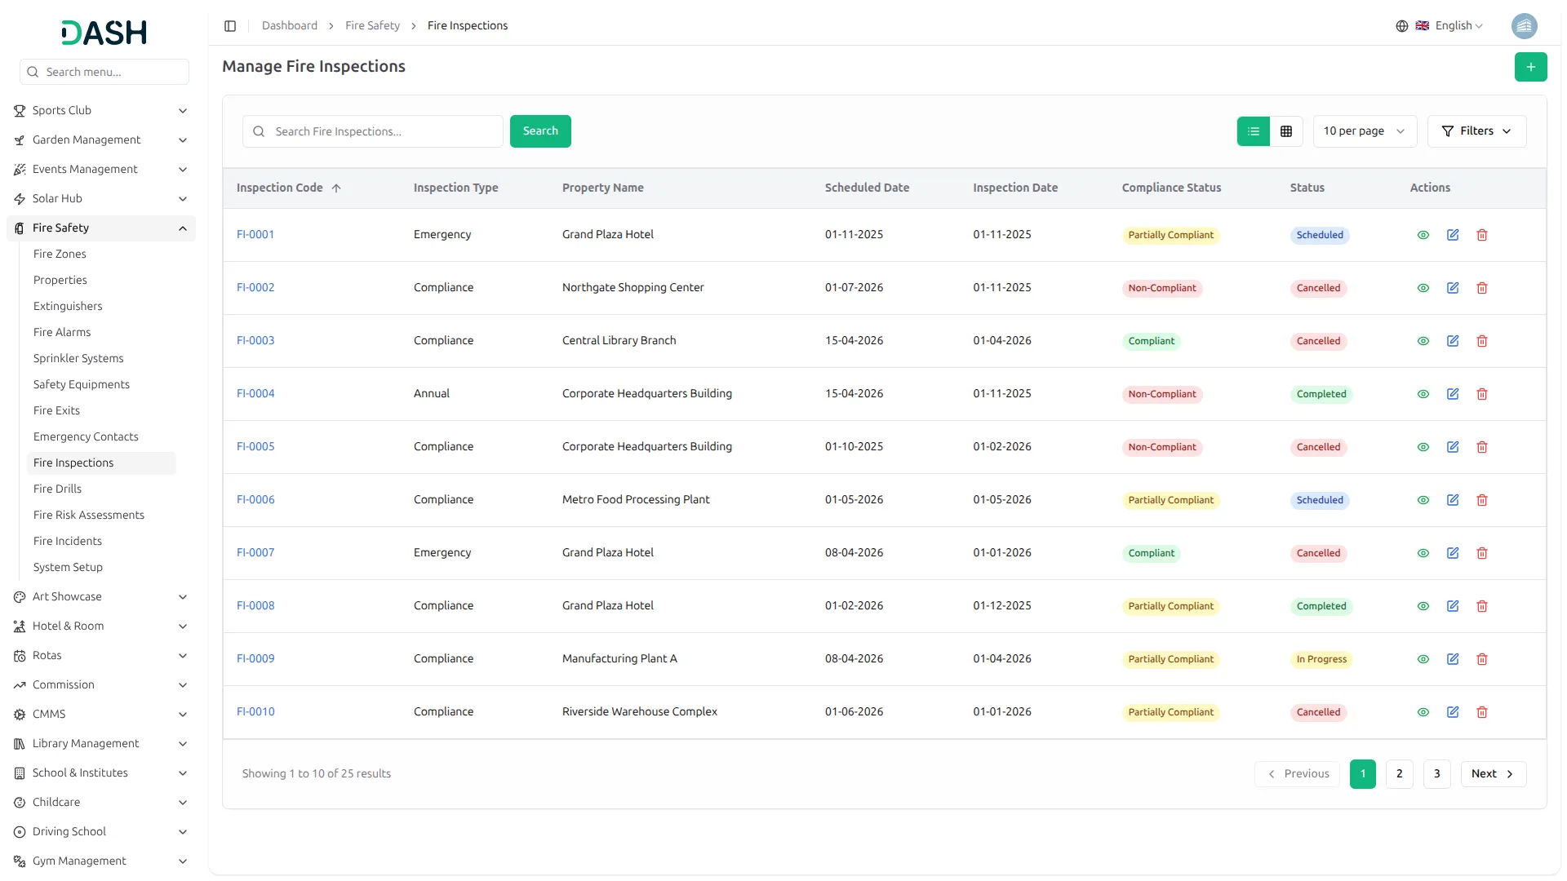The height and width of the screenshot is (881, 1567).
Task: Edit inspection FI-0008
Action: (x=1452, y=606)
